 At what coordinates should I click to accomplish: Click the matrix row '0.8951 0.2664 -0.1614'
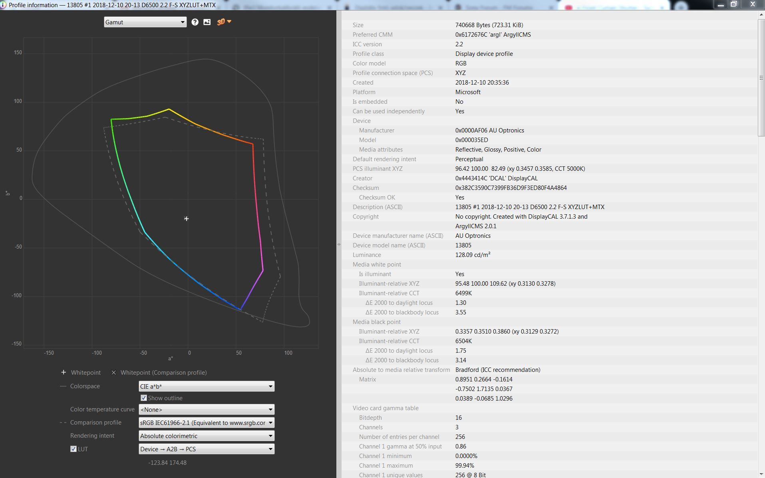pyautogui.click(x=484, y=379)
